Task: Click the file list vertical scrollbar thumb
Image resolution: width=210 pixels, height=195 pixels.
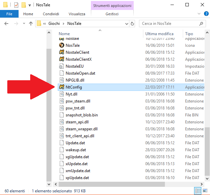Action: [x=207, y=151]
